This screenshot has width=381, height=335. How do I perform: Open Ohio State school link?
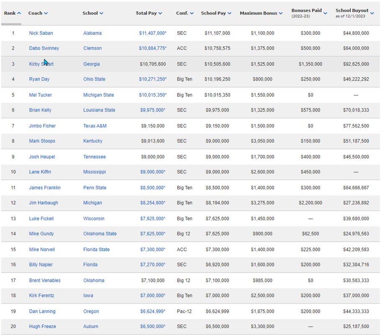[x=94, y=79]
